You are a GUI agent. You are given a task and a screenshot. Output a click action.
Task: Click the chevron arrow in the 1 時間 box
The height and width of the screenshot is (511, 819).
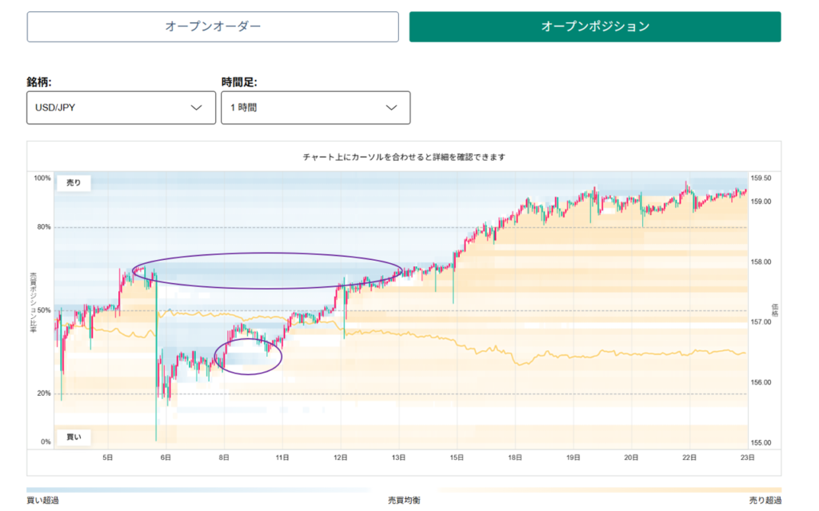click(391, 108)
